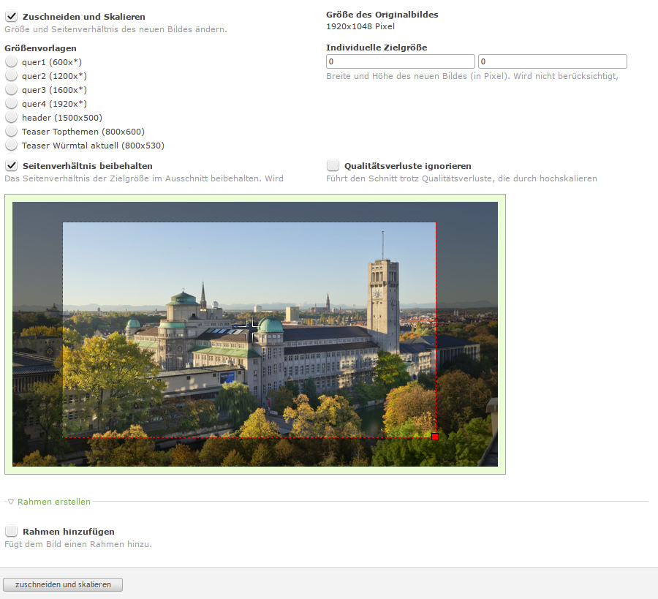Choose the quer4 (1920x*) radio option
The image size is (658, 599).
coord(11,103)
